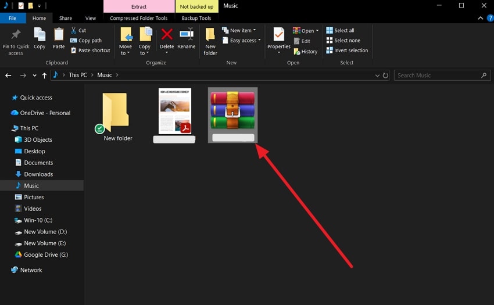Select the WinRAR archive file

(233, 116)
